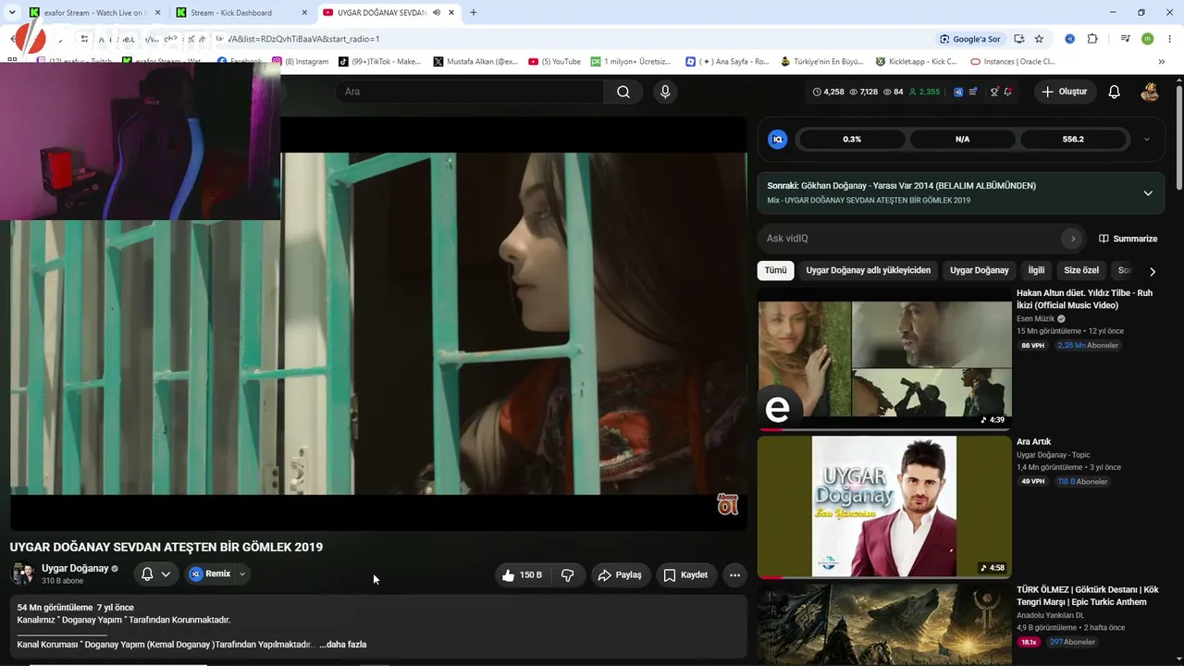Viewport: 1184px width, 666px height.
Task: Click the alert bell in the vidIQ stats bar
Action: click(1008, 92)
